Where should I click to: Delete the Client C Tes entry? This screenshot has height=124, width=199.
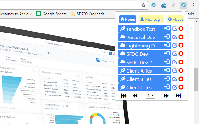[181, 87]
